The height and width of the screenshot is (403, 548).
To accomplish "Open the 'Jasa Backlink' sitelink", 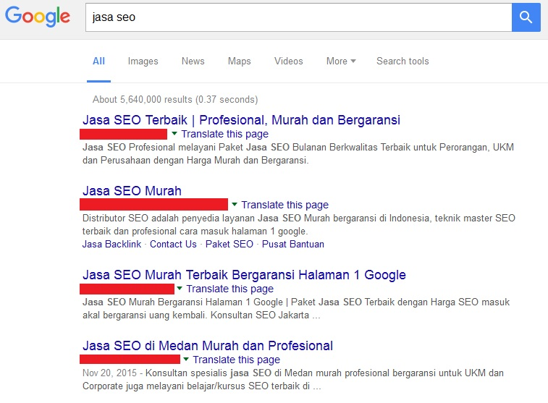I will click(111, 244).
